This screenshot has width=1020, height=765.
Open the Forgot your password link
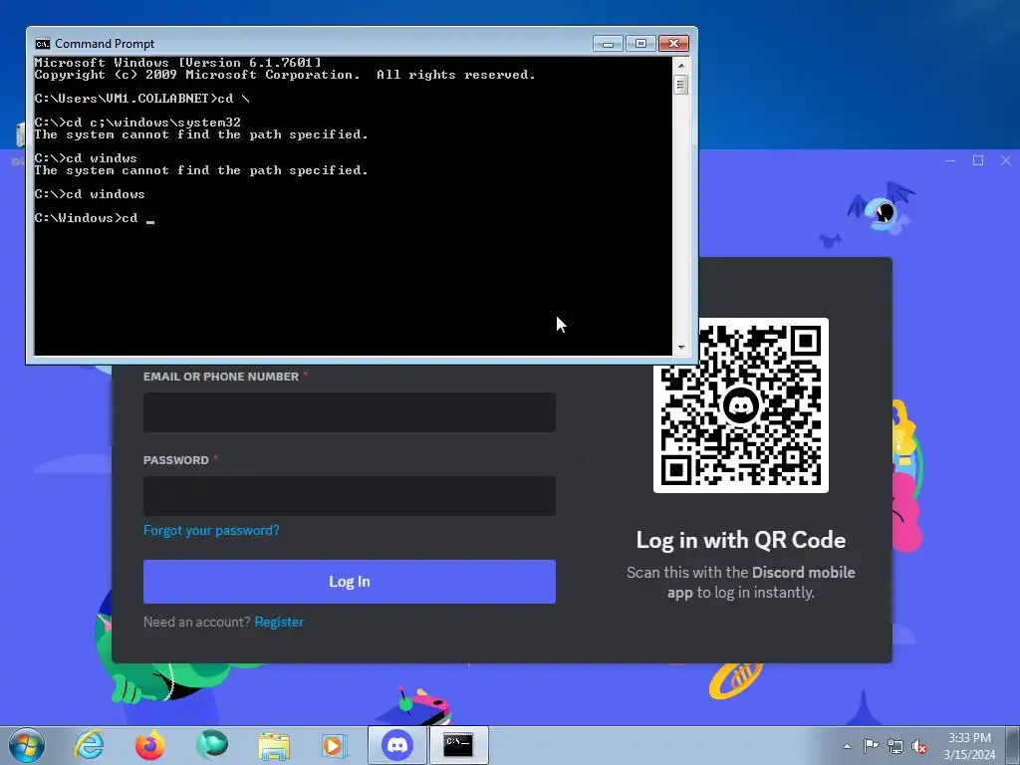tap(211, 530)
